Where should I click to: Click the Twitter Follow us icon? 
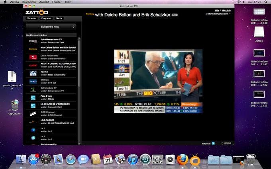tap(213, 143)
